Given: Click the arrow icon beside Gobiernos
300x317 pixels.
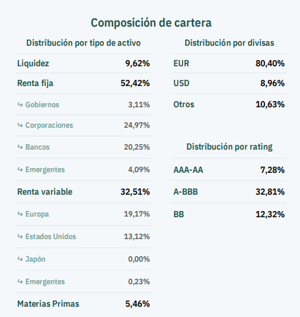Looking at the screenshot, I should click(x=21, y=105).
